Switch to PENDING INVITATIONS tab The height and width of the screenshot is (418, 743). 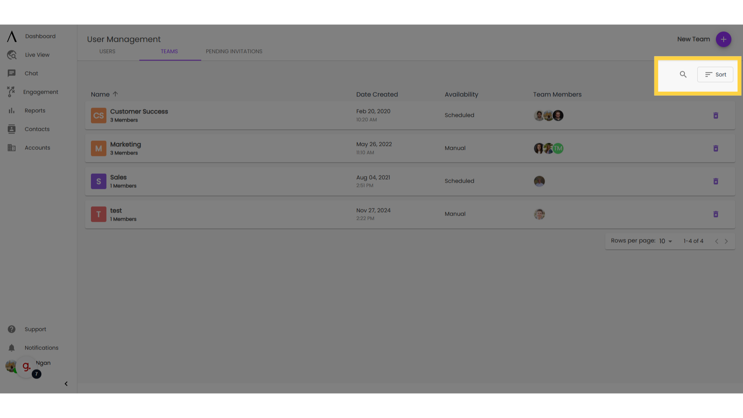[234, 51]
